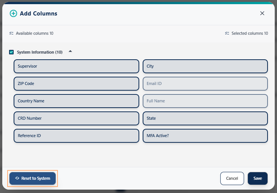277x193 pixels.
Task: Collapse the System Information section arrow
Action: (70, 51)
